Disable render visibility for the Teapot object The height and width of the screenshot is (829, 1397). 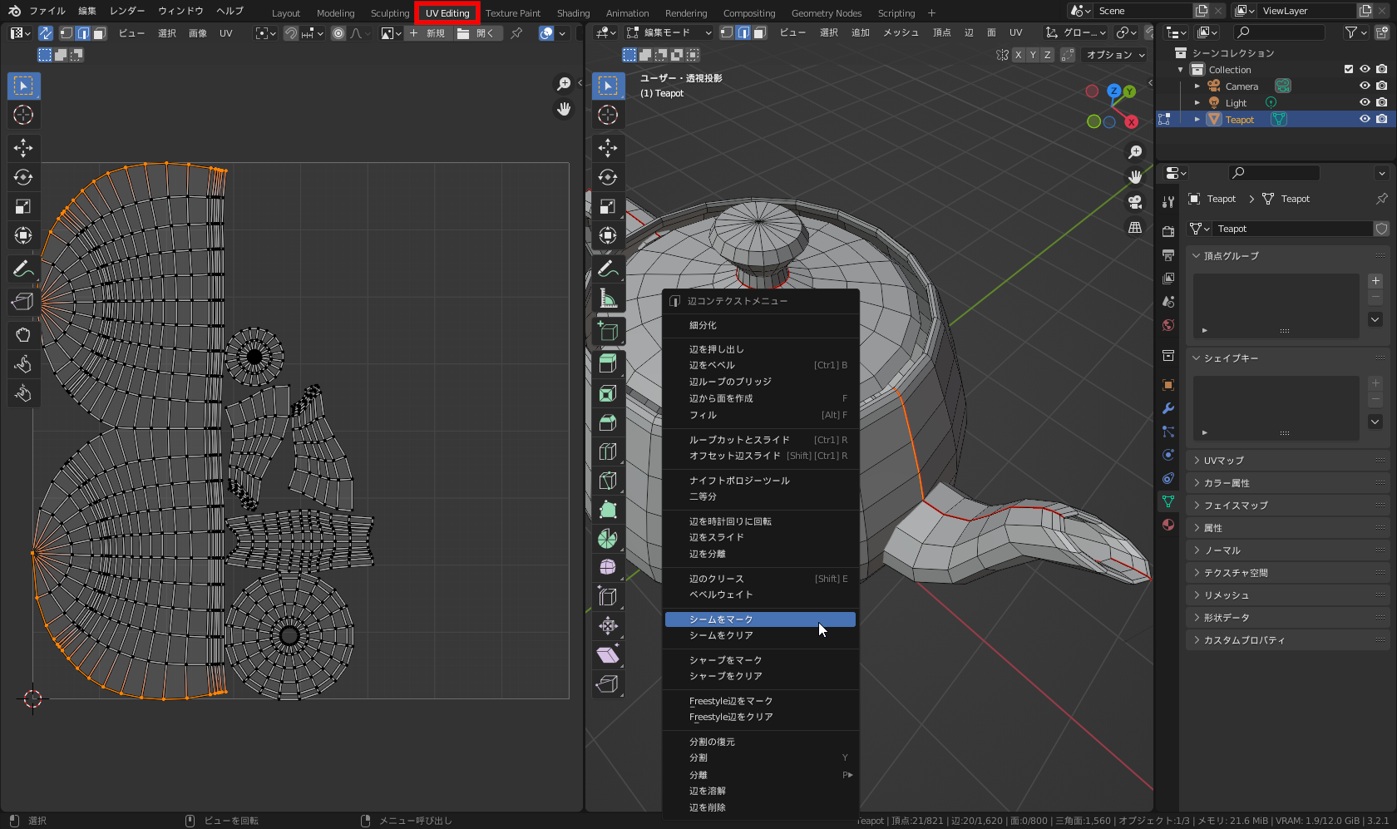(1383, 119)
